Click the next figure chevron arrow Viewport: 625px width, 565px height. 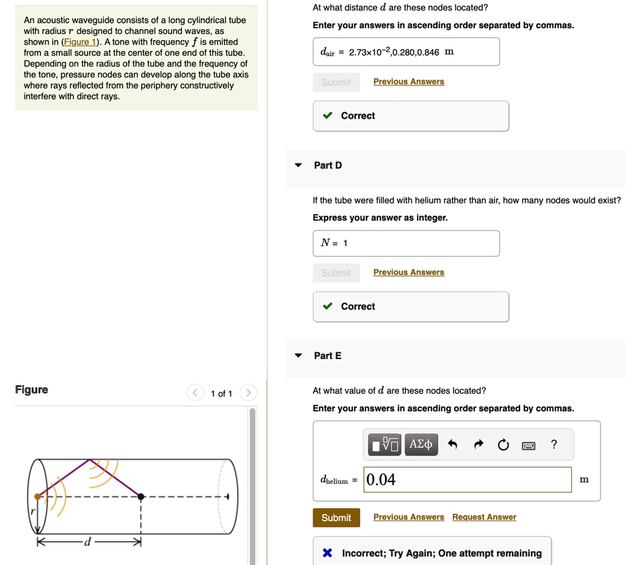(x=248, y=393)
